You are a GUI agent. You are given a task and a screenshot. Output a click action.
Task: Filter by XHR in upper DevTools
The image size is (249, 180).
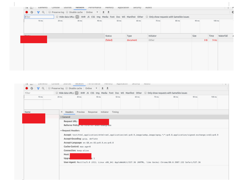point(83,17)
